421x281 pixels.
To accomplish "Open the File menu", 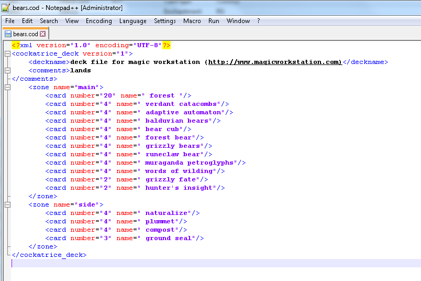I will tap(10, 21).
